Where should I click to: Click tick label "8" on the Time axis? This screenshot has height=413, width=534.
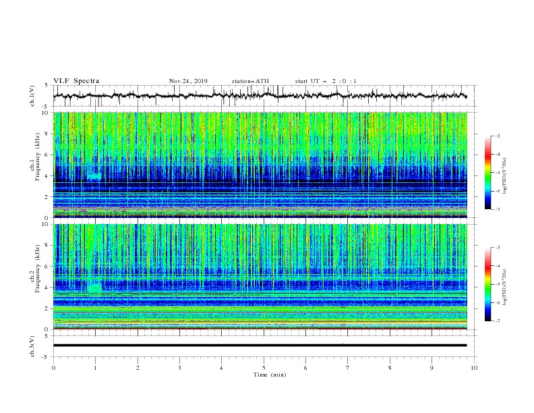(390, 368)
